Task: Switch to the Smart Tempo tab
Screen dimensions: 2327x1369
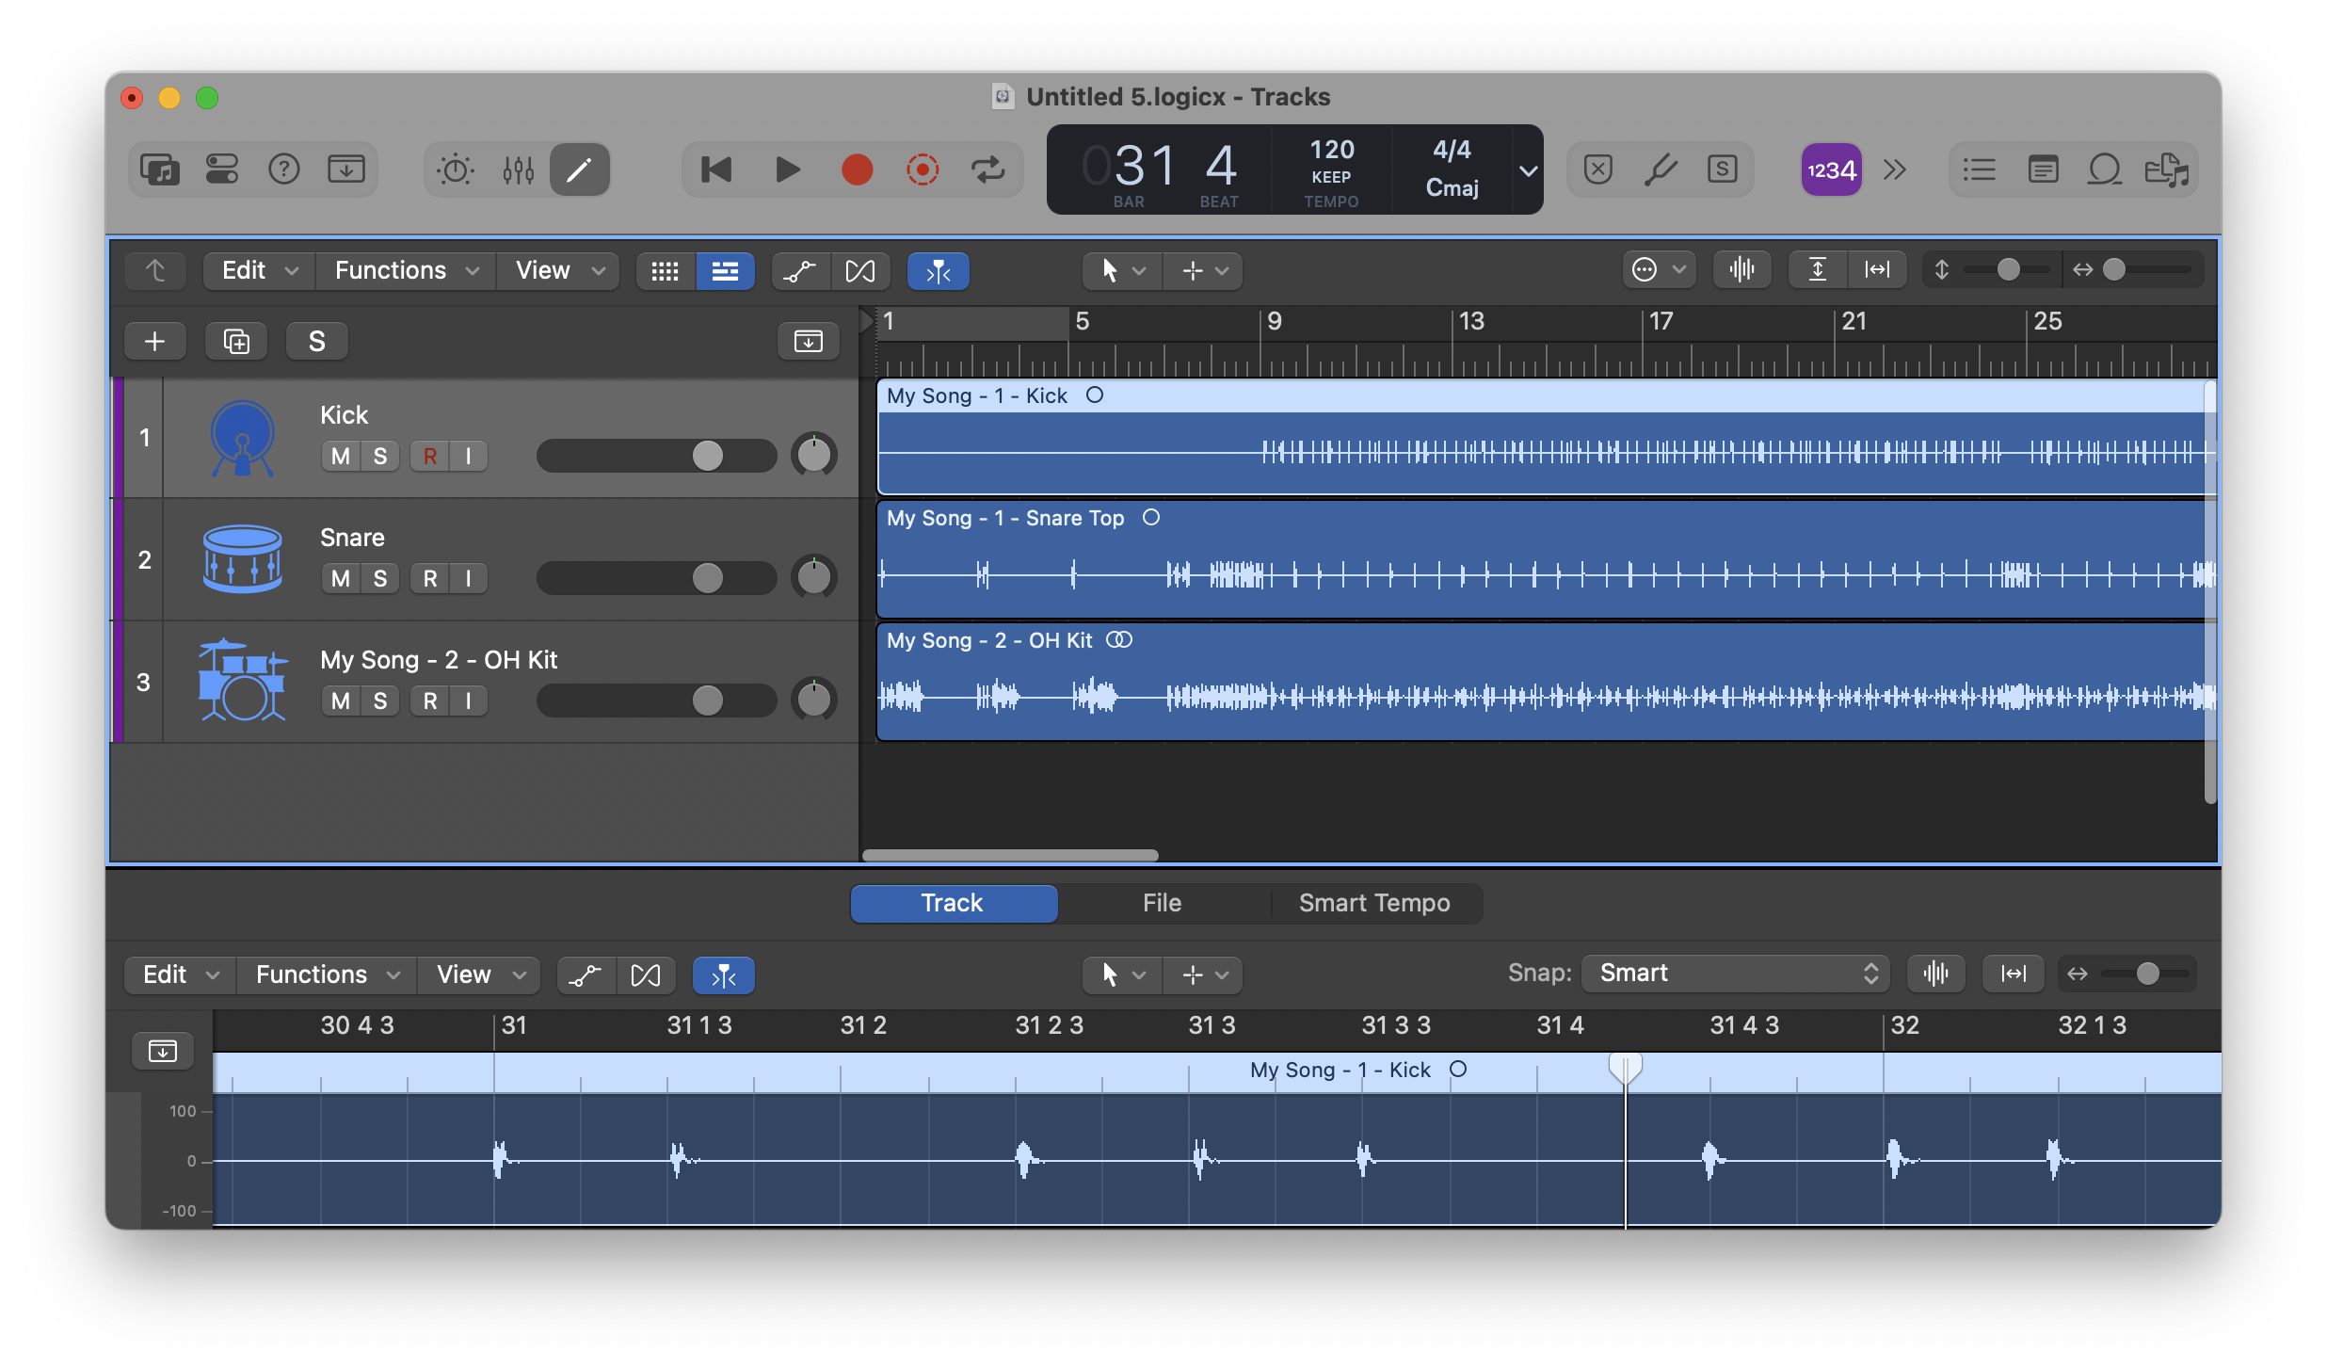Action: click(x=1374, y=903)
